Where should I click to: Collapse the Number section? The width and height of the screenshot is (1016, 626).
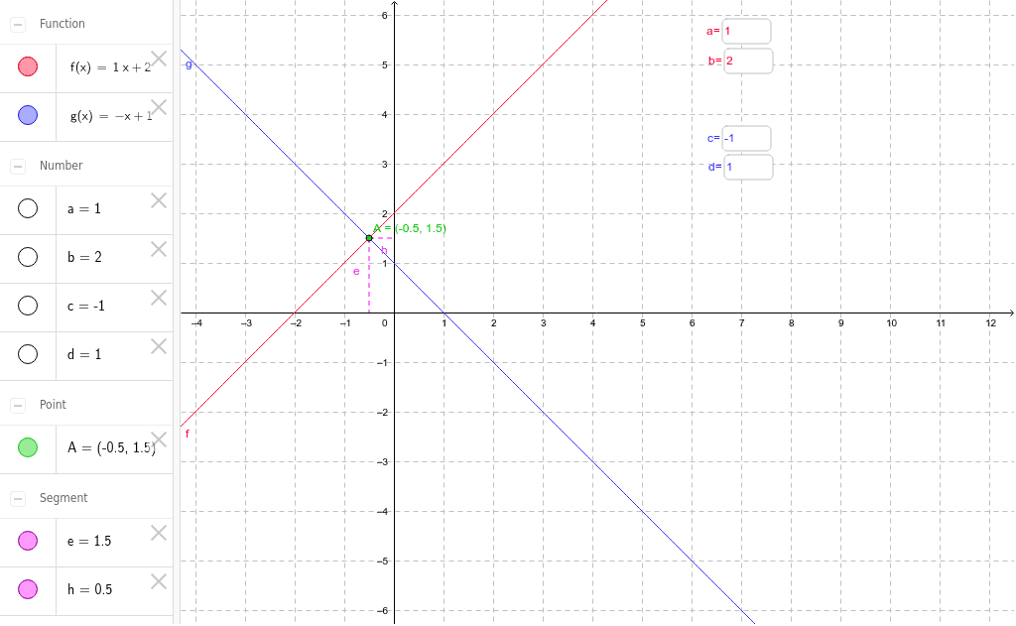(16, 165)
